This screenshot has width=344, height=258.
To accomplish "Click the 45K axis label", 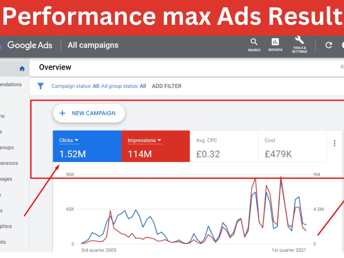I will click(x=70, y=209).
